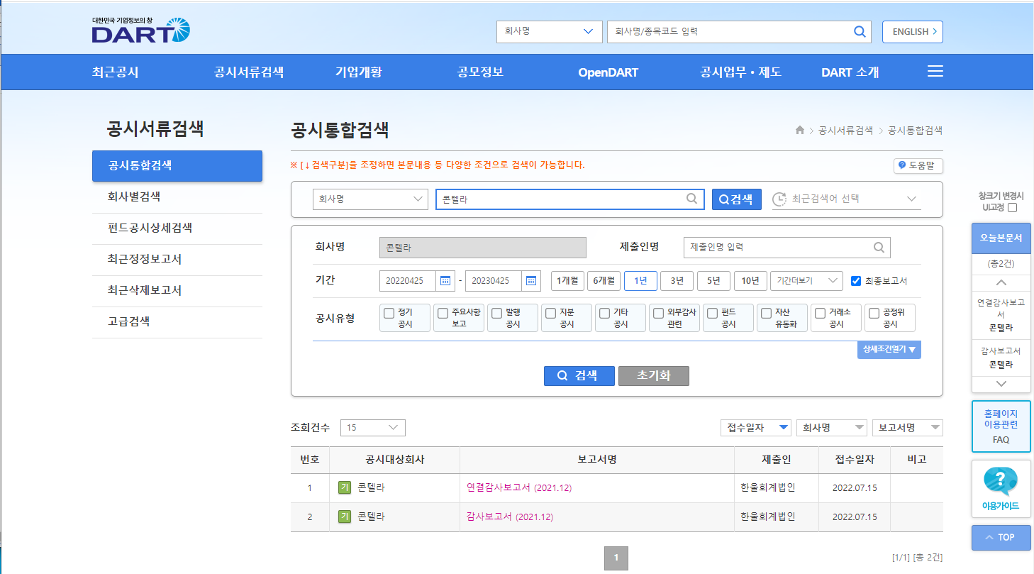Expand 상세조건열기 detailed conditions
Image resolution: width=1034 pixels, height=574 pixels.
(x=889, y=349)
